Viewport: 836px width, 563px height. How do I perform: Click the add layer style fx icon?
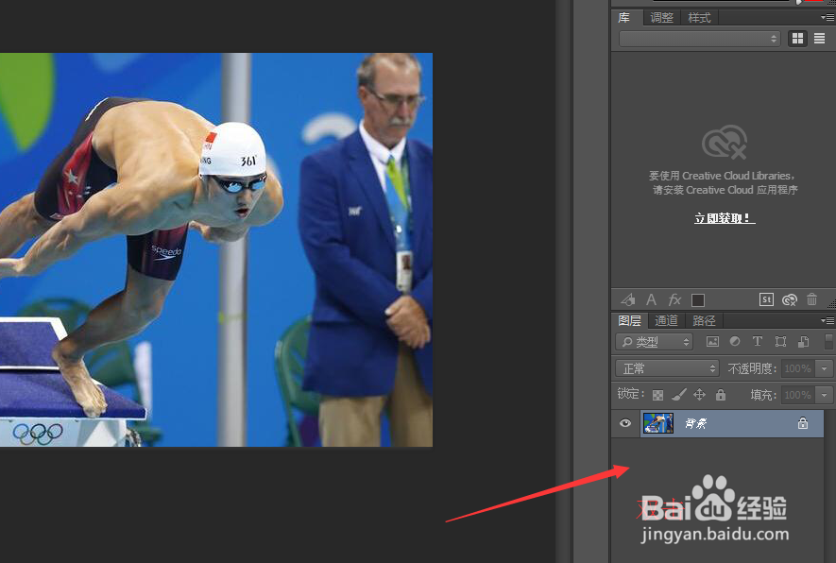click(x=674, y=299)
